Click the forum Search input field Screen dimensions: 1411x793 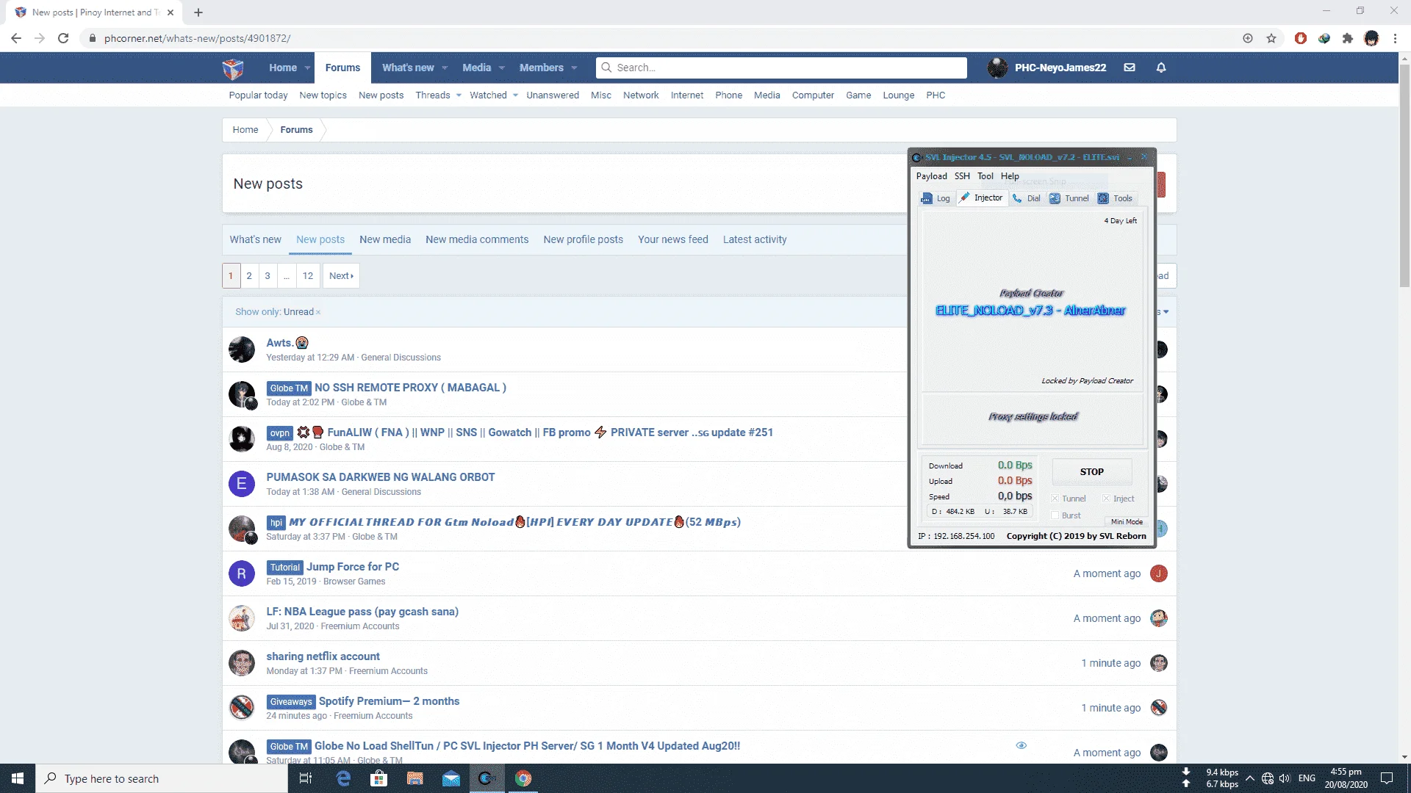pyautogui.click(x=781, y=68)
